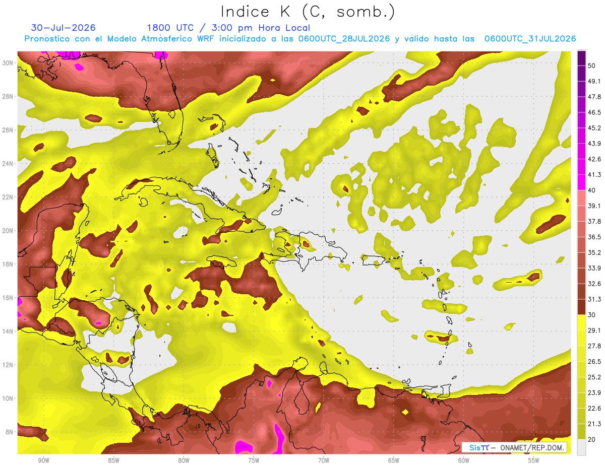Click the legend value 33.9
The width and height of the screenshot is (605, 467).
(x=594, y=268)
